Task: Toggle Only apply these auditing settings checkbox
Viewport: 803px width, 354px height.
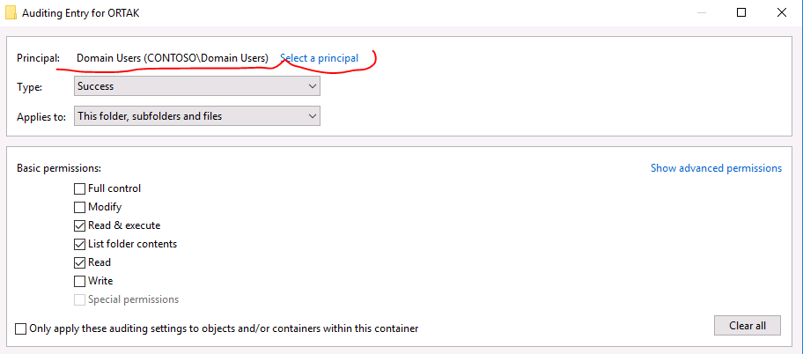Action: click(x=20, y=328)
